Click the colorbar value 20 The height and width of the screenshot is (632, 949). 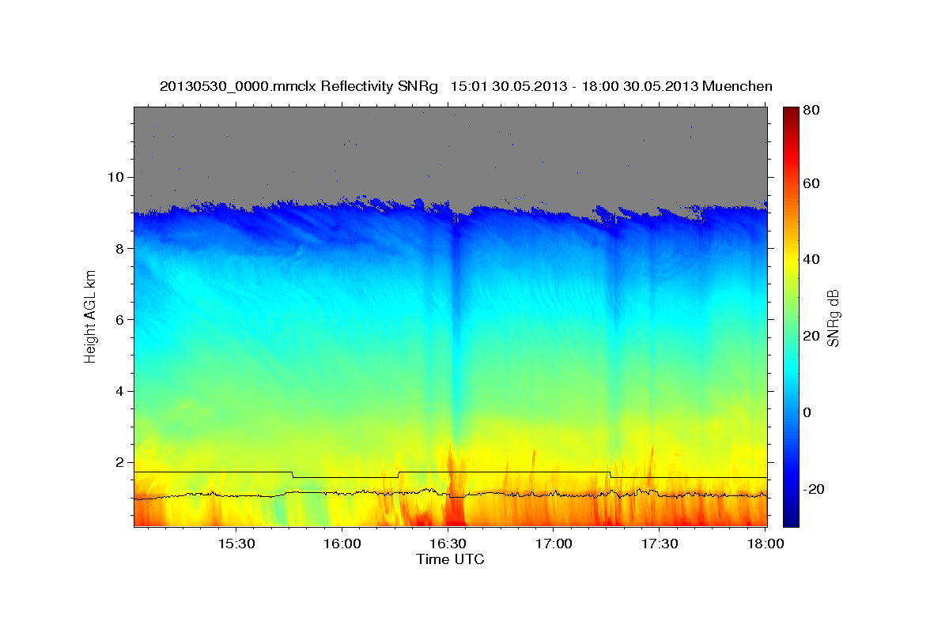(811, 337)
